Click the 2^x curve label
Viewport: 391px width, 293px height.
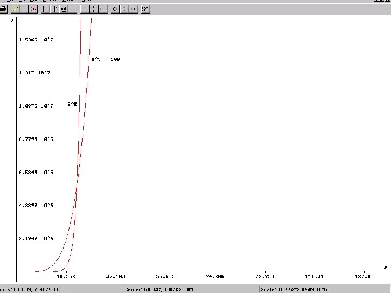tap(72, 104)
